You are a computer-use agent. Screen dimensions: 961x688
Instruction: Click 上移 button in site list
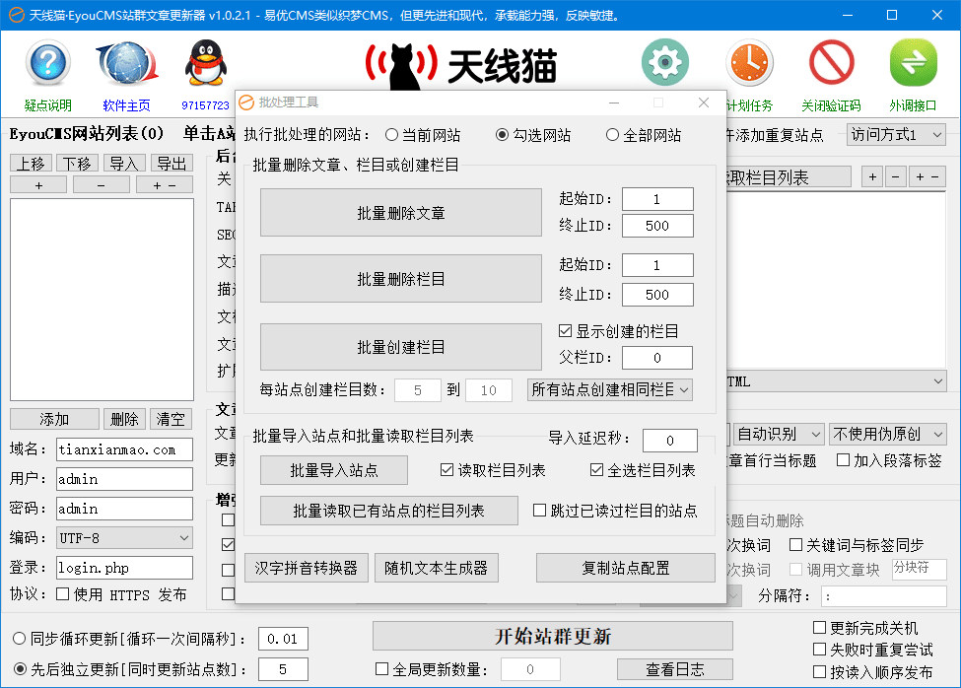click(x=31, y=164)
